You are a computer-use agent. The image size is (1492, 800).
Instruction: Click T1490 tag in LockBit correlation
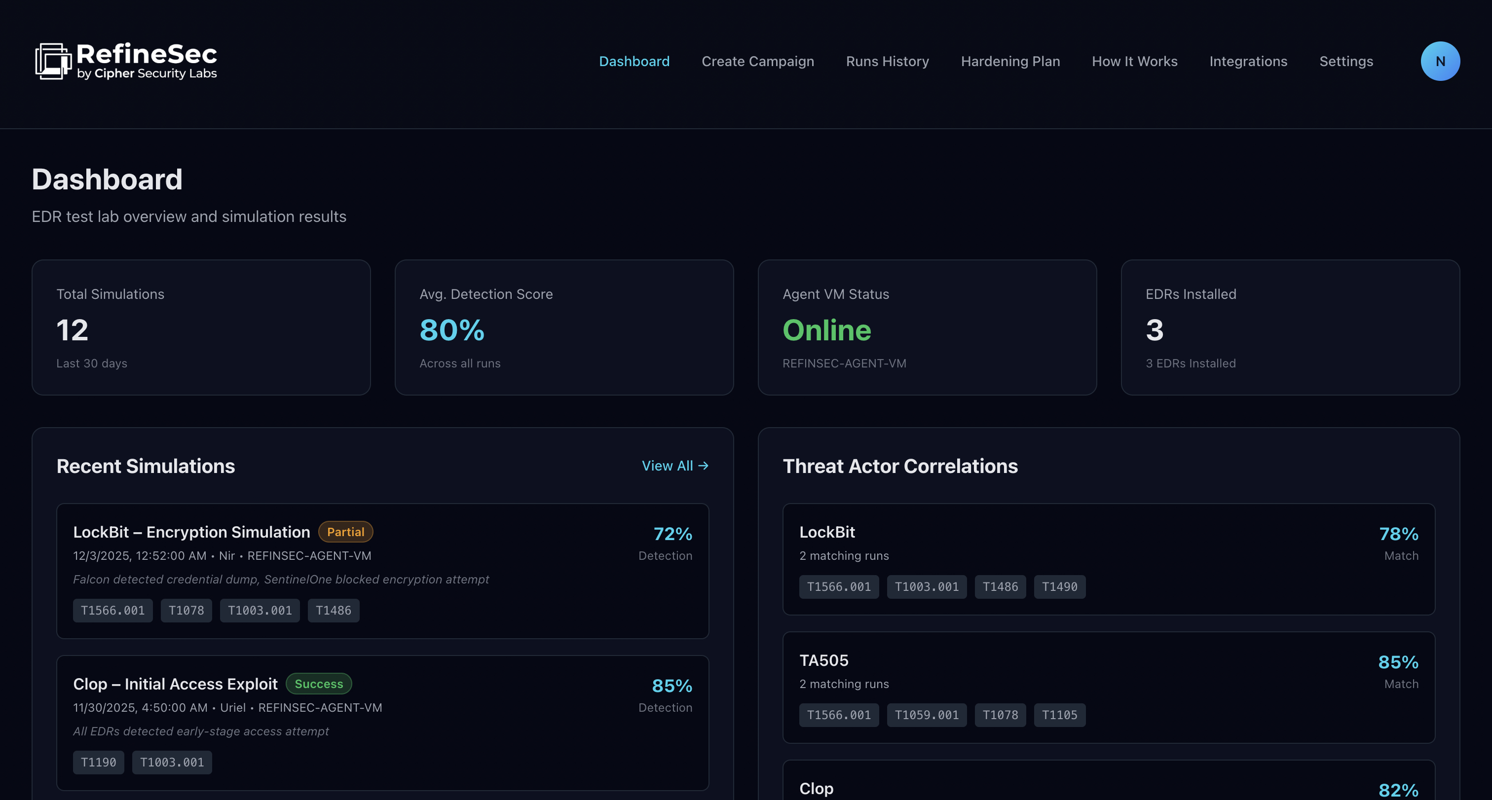point(1059,586)
